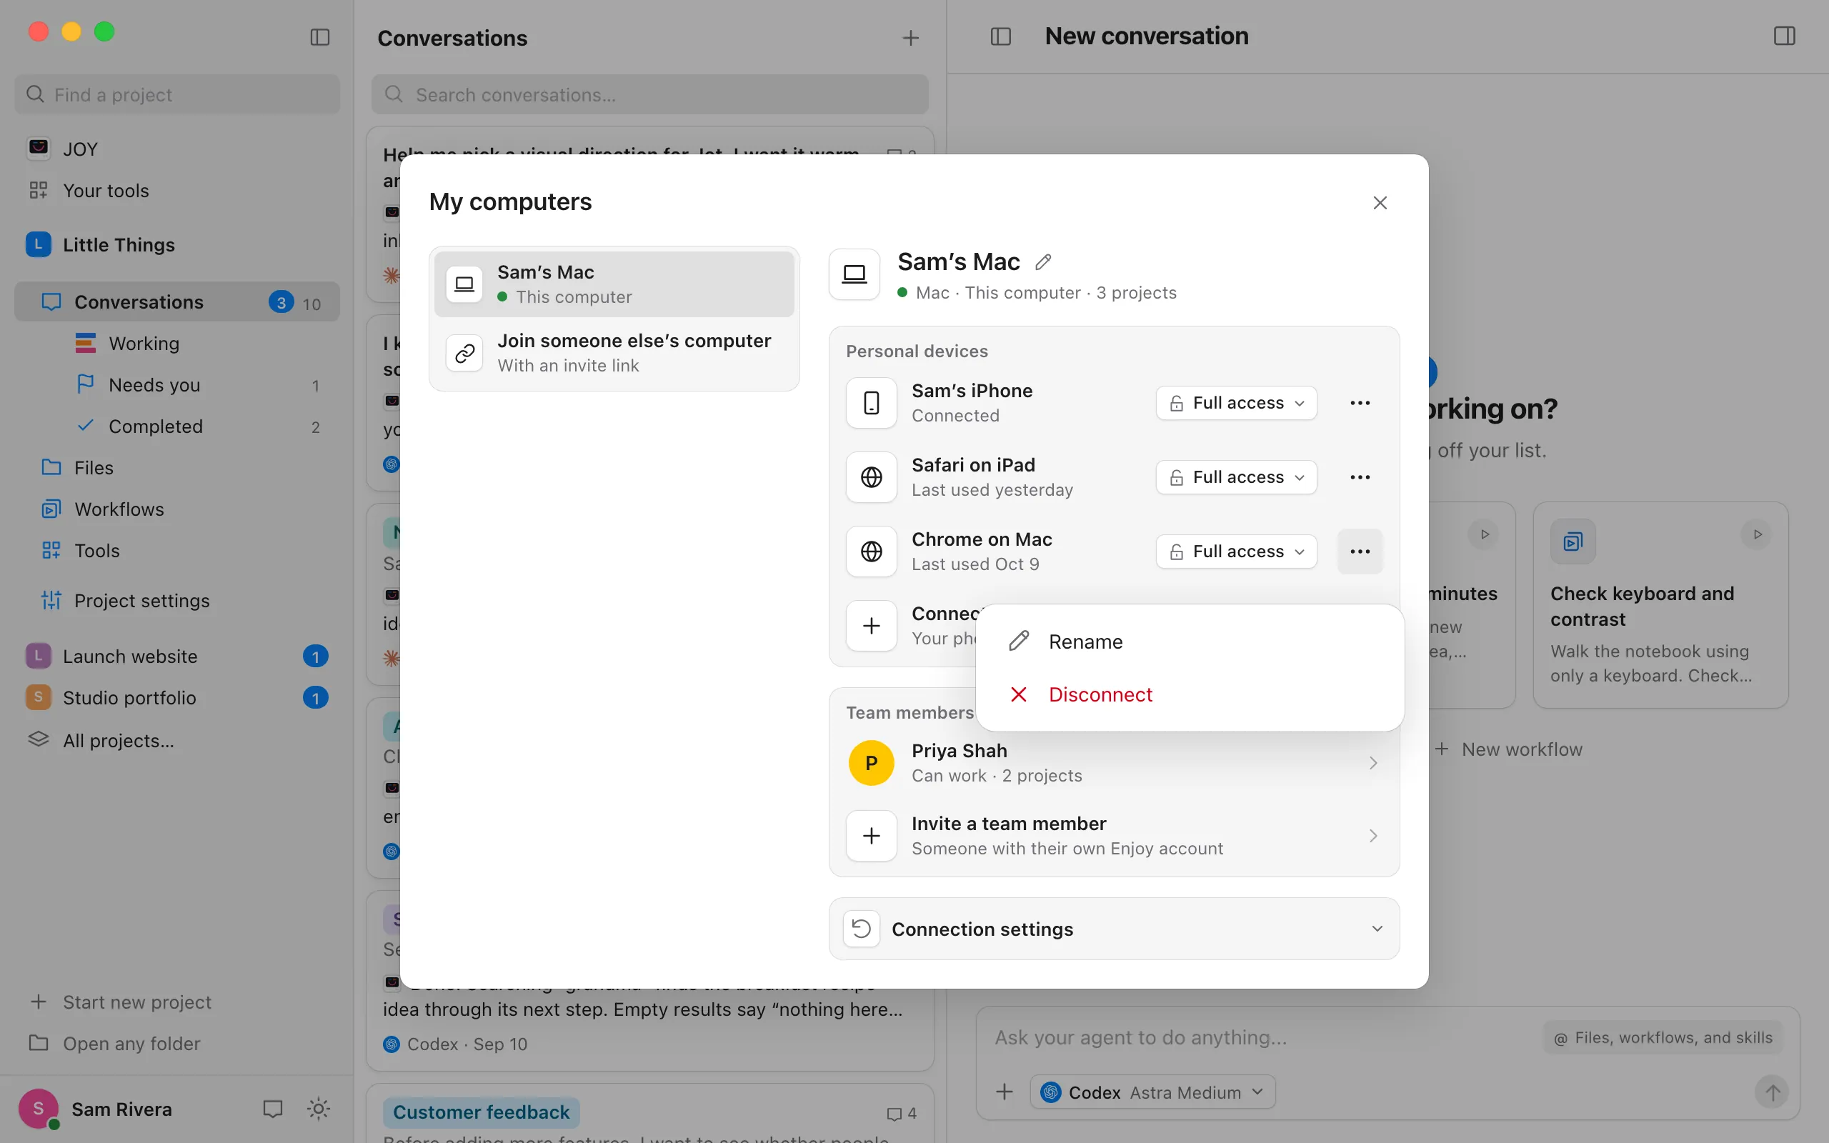The image size is (1829, 1143).
Task: Click Join someone else's computer
Action: point(614,353)
